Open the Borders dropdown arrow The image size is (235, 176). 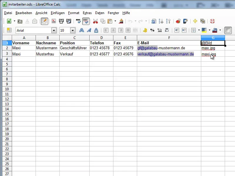point(199,30)
